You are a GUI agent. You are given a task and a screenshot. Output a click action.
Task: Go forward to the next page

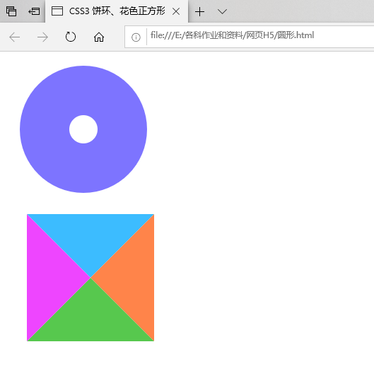click(42, 37)
